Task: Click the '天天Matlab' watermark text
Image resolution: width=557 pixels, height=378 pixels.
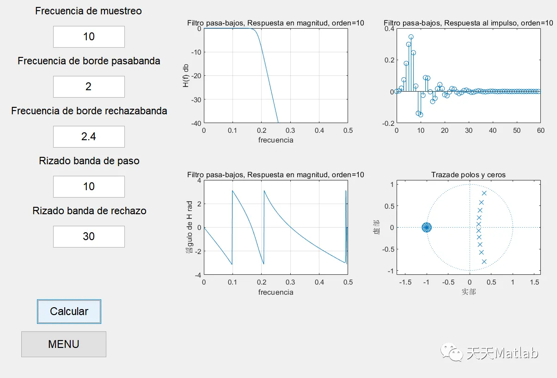Action: pos(502,354)
